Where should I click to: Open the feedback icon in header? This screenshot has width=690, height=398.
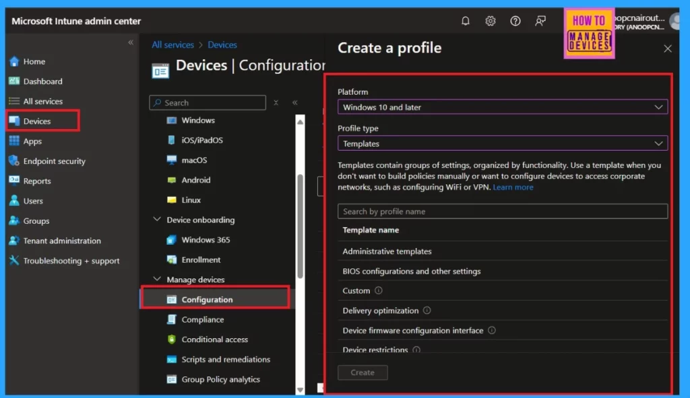(x=540, y=21)
